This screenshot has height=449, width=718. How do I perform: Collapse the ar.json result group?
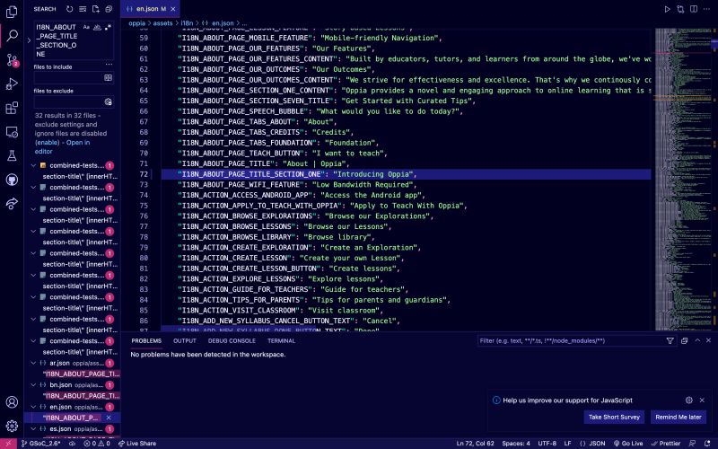tap(33, 363)
